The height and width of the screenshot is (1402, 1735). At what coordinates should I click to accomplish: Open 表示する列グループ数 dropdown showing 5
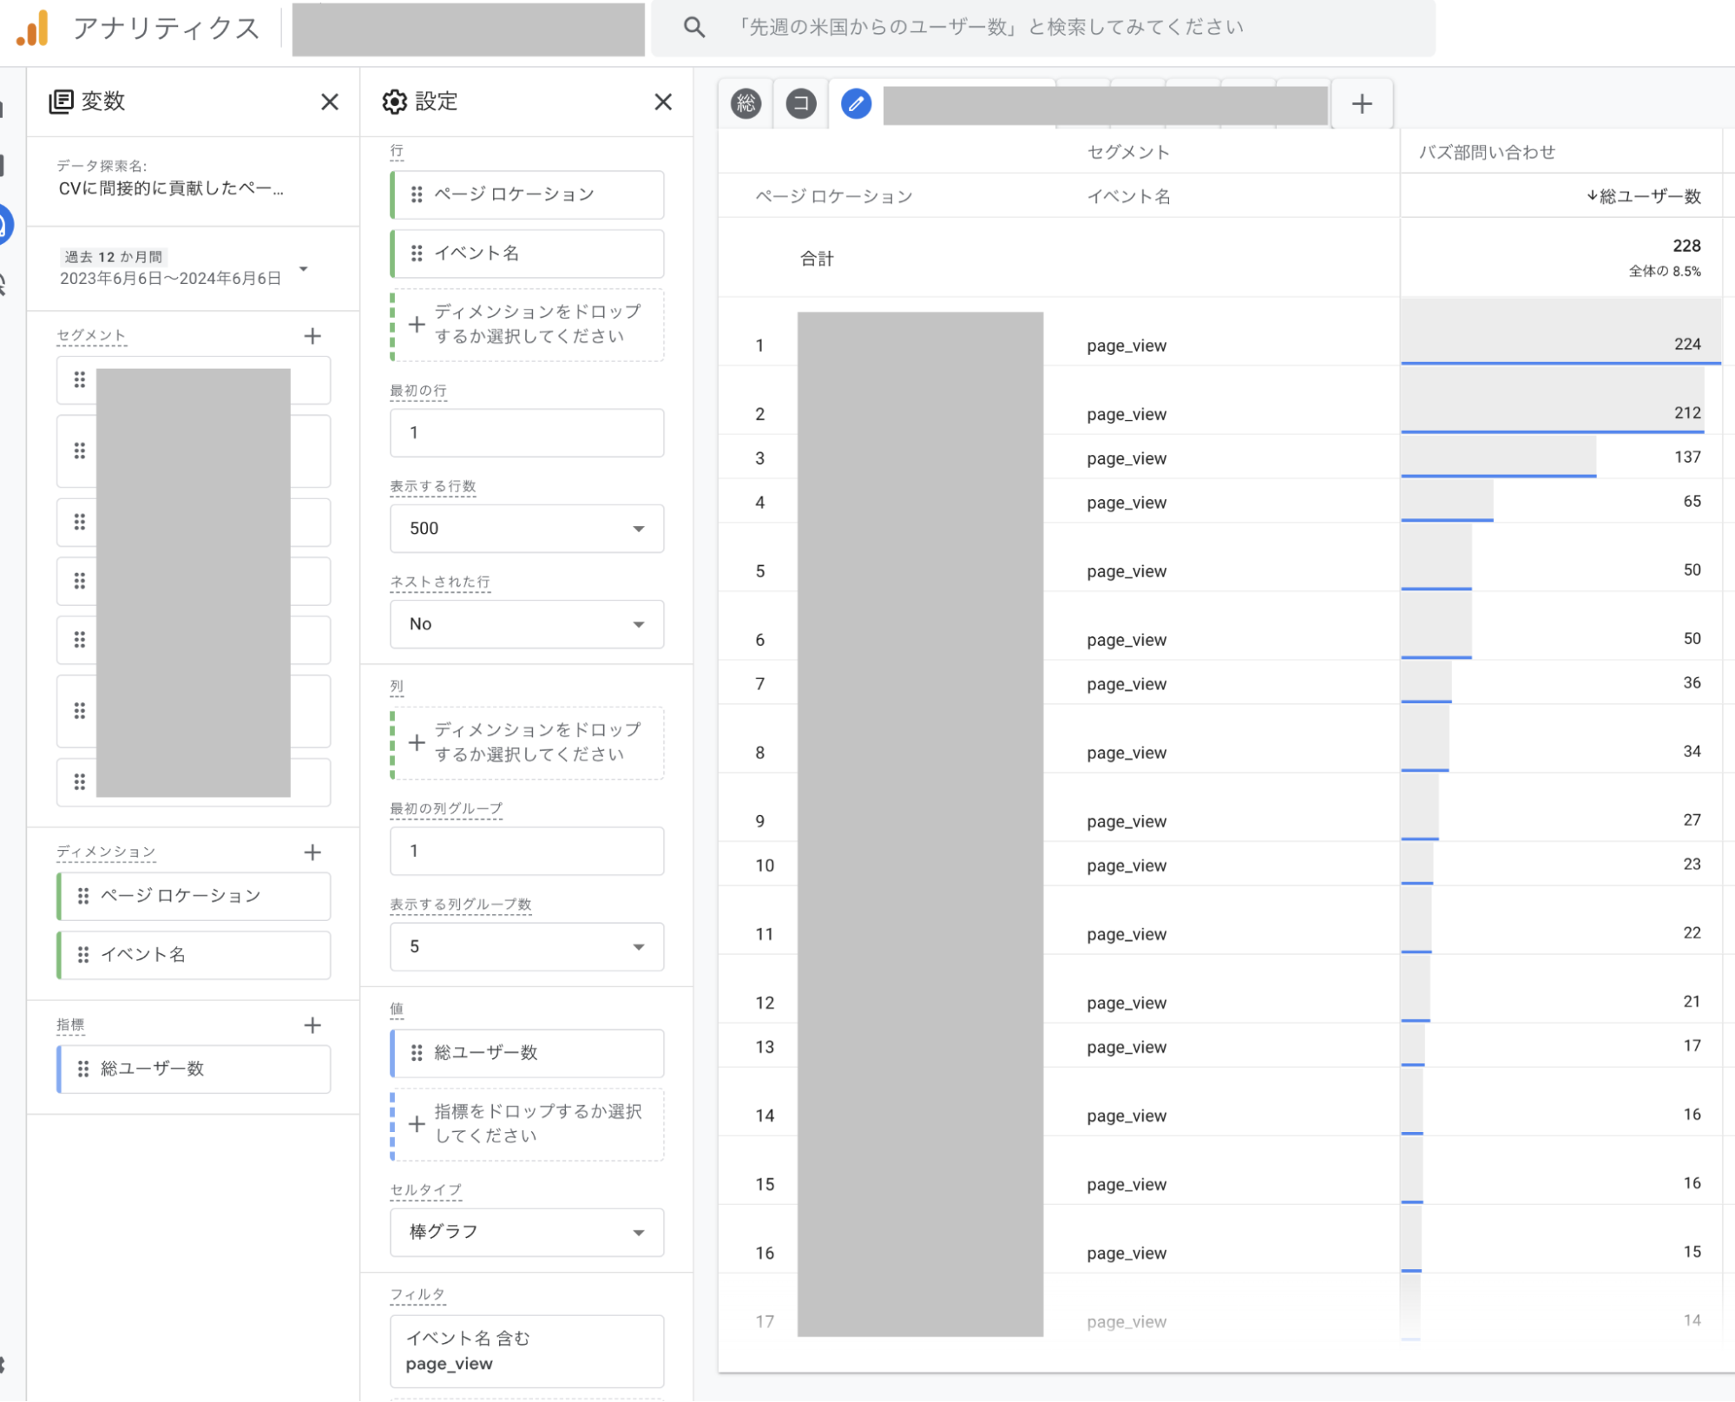click(527, 947)
